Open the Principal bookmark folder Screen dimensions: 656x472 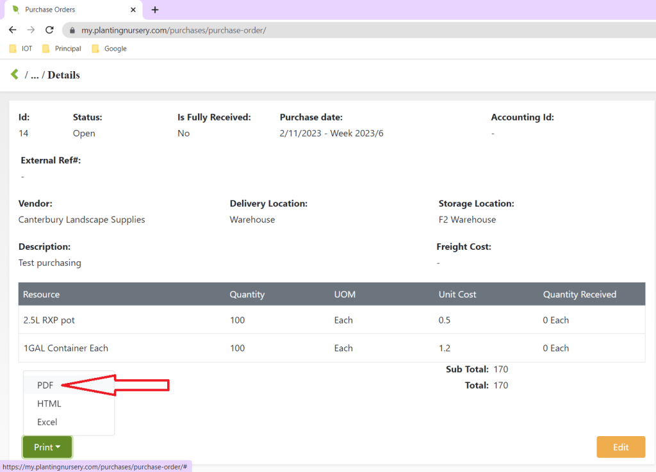click(61, 49)
